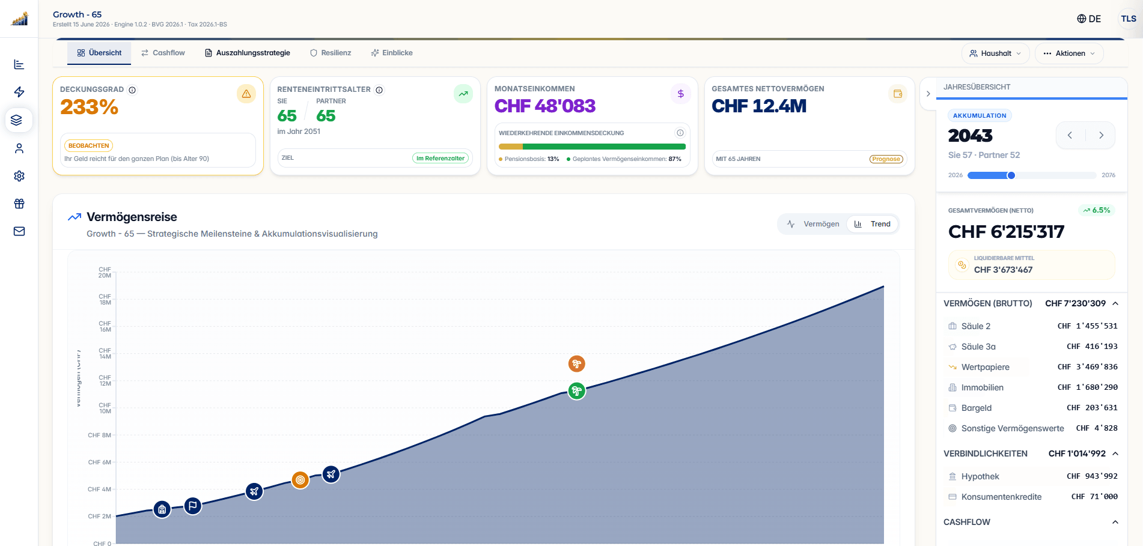This screenshot has height=546, width=1143.
Task: Click the Deckungsgrad warning triangle icon
Action: (x=246, y=94)
